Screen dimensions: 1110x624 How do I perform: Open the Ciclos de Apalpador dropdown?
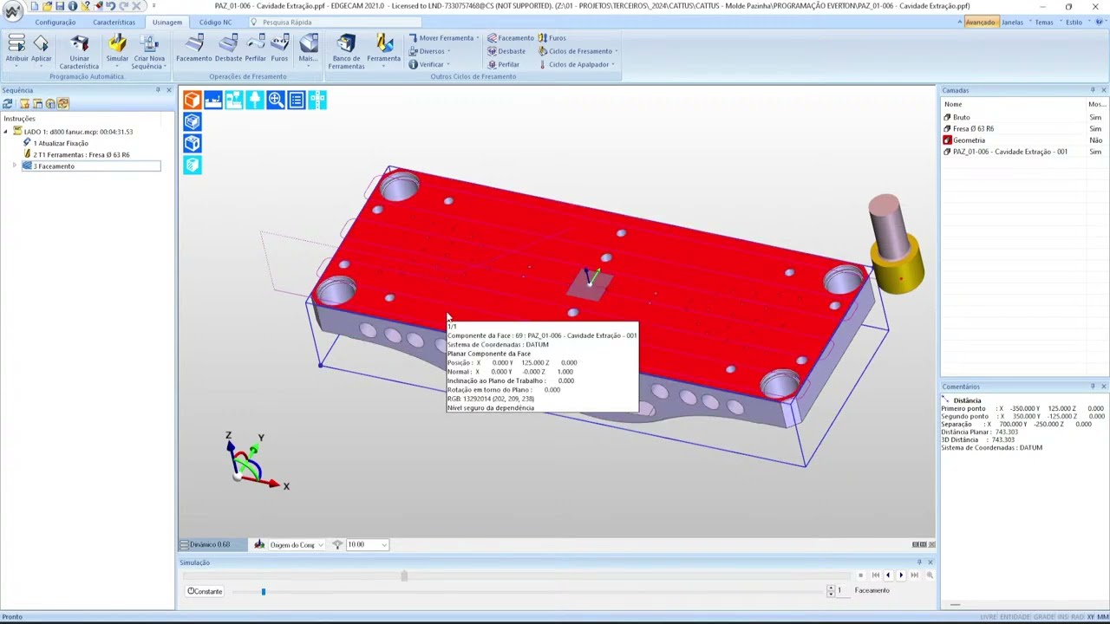(576, 64)
